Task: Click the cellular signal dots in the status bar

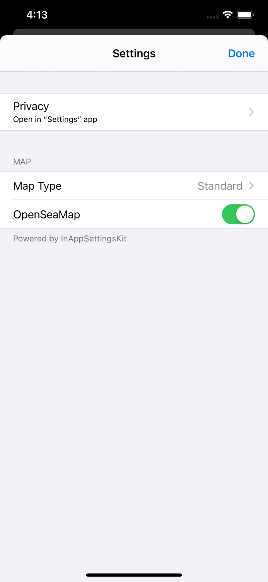Action: (212, 17)
